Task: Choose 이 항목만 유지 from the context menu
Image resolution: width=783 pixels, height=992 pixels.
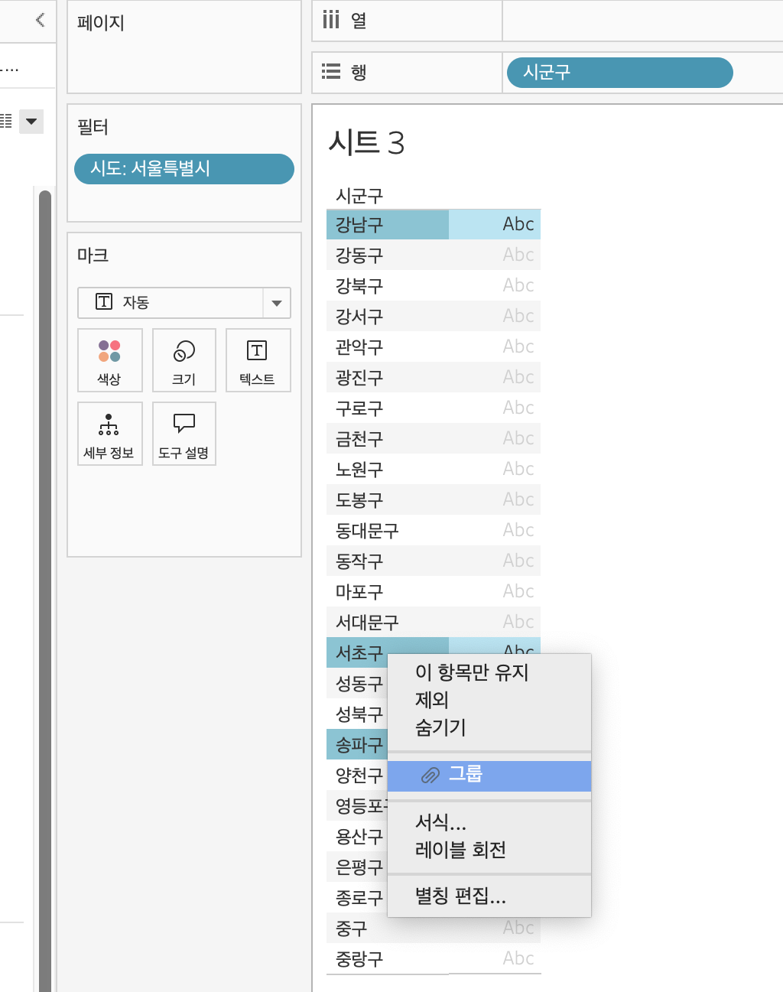Action: click(472, 672)
